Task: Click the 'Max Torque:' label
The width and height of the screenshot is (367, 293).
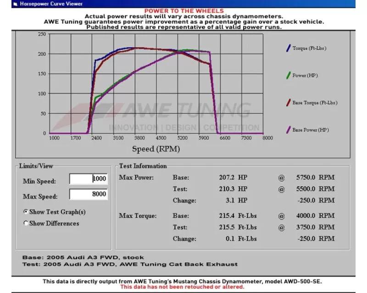Action: pos(138,216)
